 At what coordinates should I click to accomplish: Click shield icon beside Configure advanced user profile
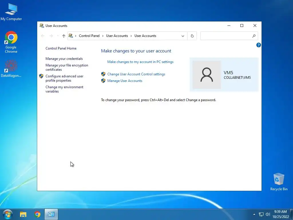coord(41,76)
